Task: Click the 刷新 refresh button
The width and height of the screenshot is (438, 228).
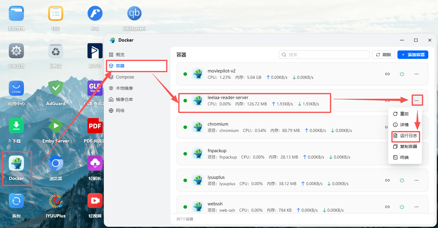Action: [384, 55]
